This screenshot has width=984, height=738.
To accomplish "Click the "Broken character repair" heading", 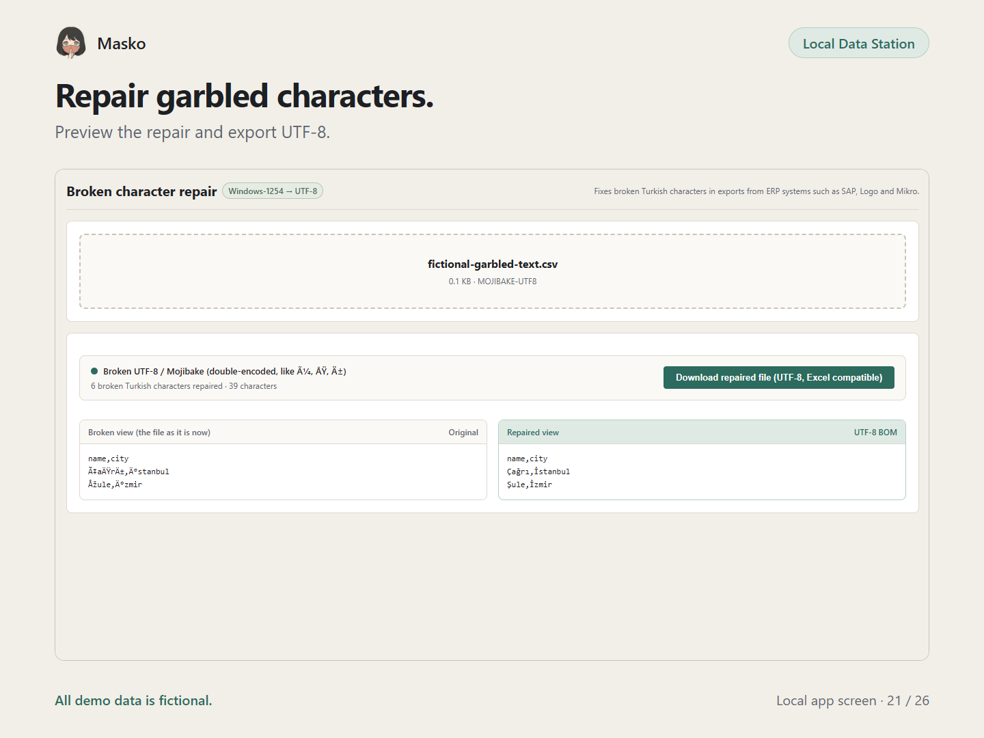I will click(x=141, y=191).
